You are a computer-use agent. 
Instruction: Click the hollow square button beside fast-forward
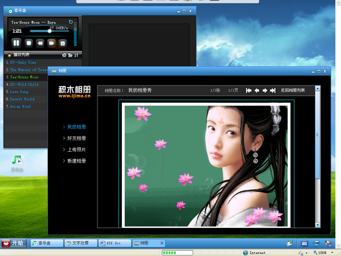63,43
